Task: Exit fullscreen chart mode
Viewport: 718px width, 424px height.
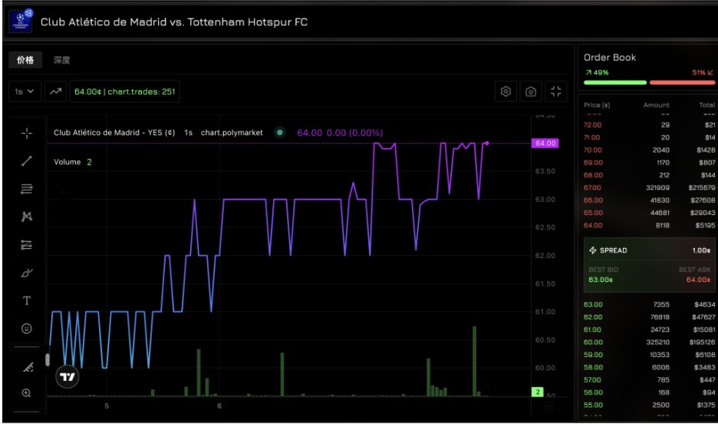Action: pyautogui.click(x=556, y=91)
